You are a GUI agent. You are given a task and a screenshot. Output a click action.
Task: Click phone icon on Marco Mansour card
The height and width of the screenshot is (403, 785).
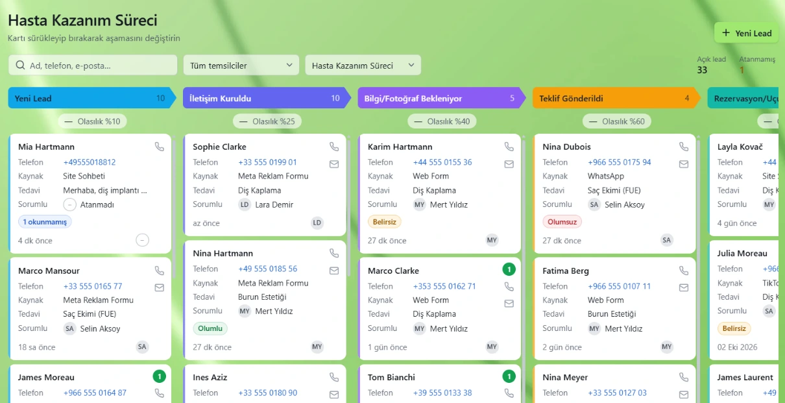coord(160,271)
